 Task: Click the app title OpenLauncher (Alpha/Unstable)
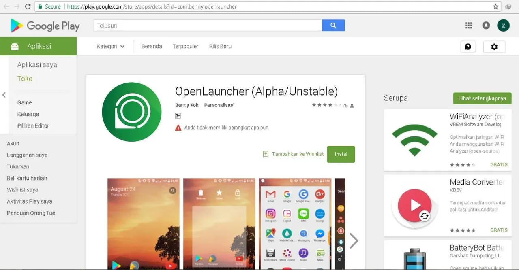256,91
